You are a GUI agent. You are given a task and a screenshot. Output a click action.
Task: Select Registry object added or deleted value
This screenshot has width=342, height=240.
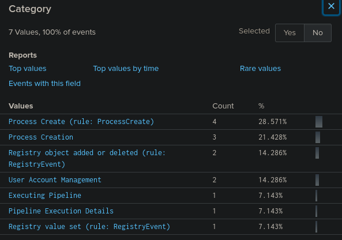(x=87, y=159)
